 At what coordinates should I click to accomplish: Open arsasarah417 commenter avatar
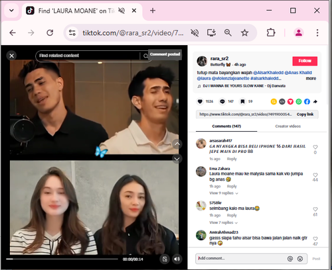pyautogui.click(x=201, y=144)
